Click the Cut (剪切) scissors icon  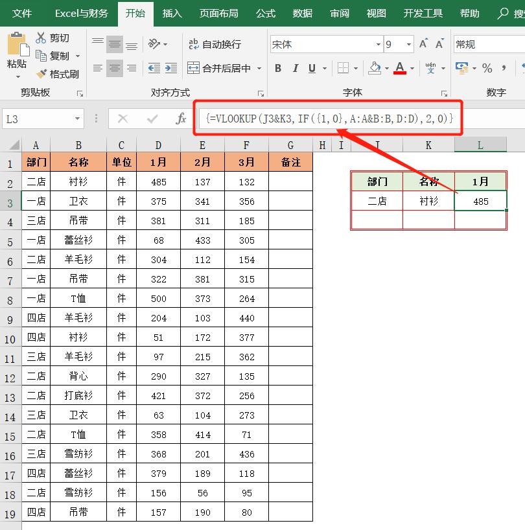coord(41,38)
